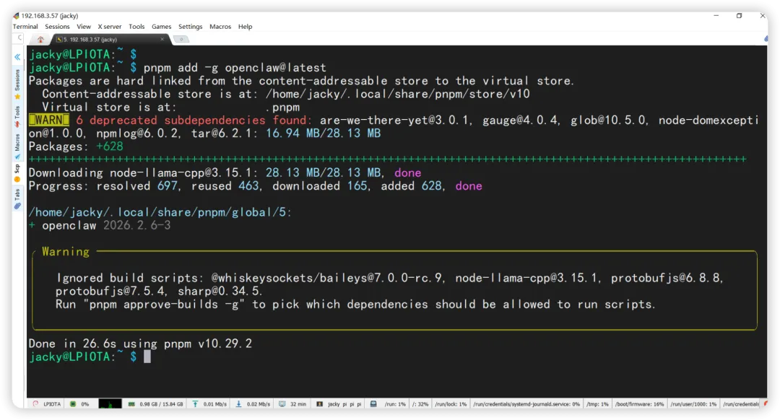Open the Terminal menu
Viewport: 780px width, 420px height.
point(25,27)
